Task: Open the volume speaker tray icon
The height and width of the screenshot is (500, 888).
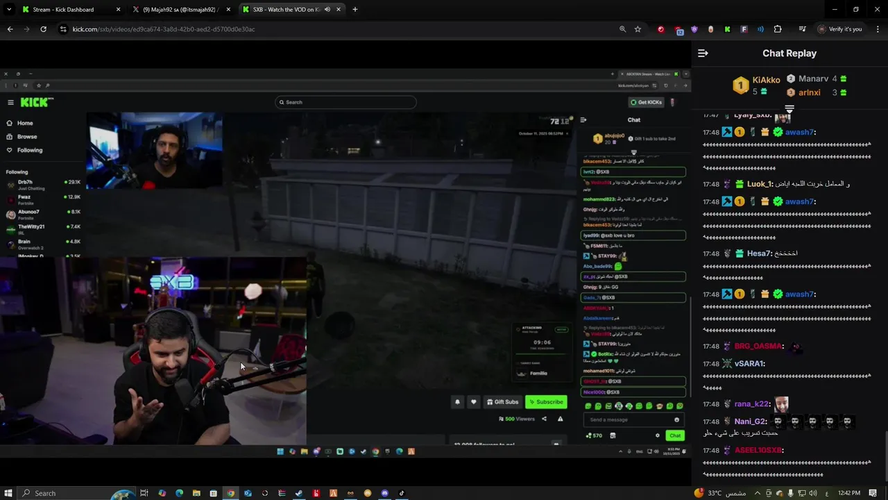Action: (x=813, y=494)
